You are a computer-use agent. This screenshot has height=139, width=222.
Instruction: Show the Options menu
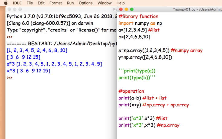[85, 3]
